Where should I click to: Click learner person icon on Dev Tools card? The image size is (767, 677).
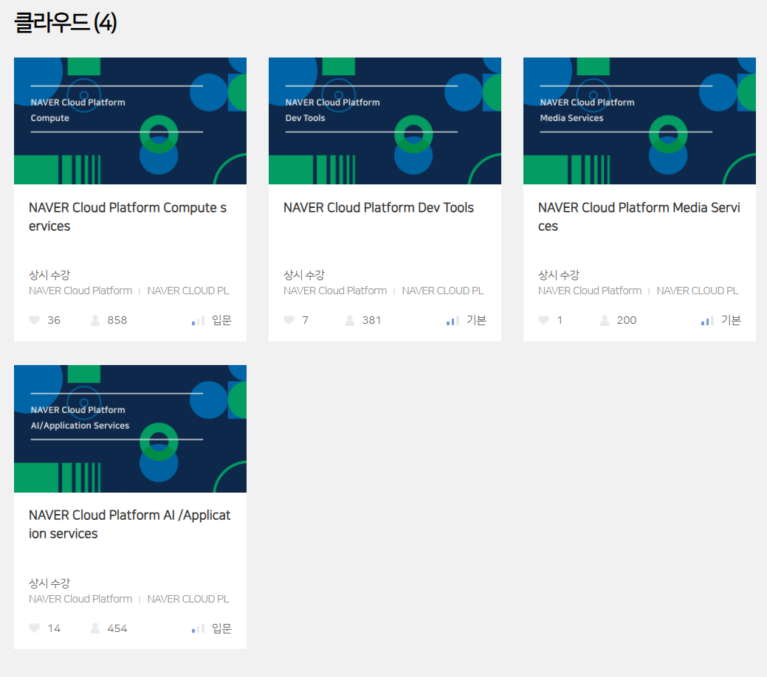pos(350,320)
